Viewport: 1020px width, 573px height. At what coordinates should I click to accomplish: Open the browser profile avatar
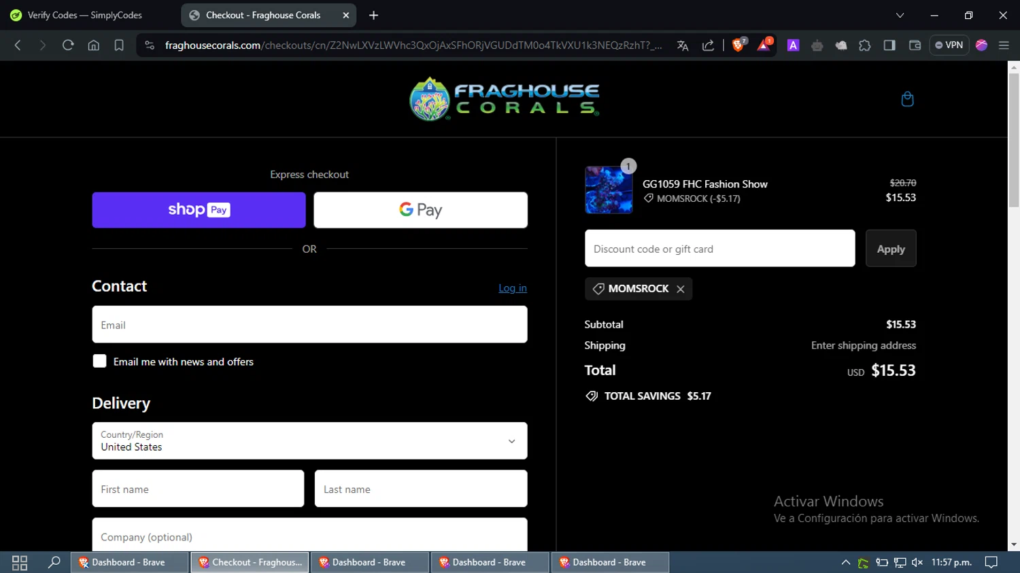tap(981, 46)
